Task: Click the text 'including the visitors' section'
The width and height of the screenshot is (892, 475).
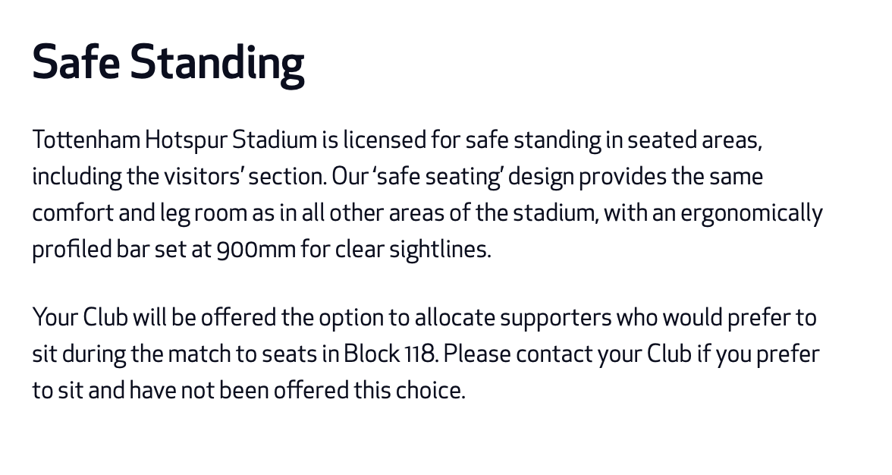Action: click(x=179, y=176)
